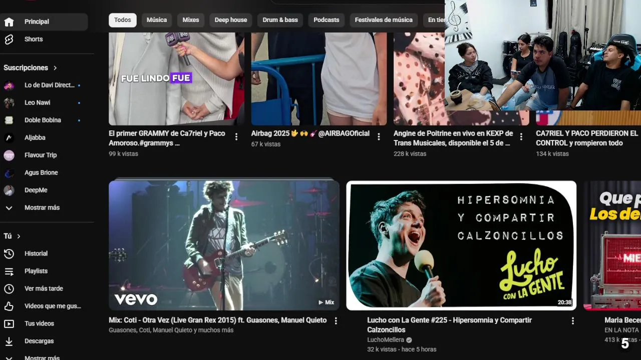
Task: Play the Airbag 2025 thumbnail
Action: coord(319,78)
